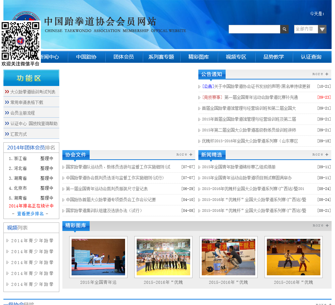
Task: Open the yellow mat sparring gallery thumbnail
Action: (x=293, y=257)
